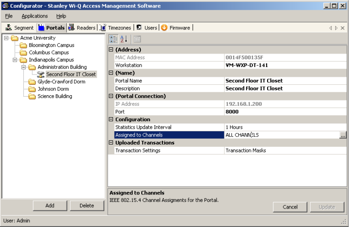The width and height of the screenshot is (349, 227).
Task: Collapse the Indianapolis Campus tree node
Action: (15, 60)
